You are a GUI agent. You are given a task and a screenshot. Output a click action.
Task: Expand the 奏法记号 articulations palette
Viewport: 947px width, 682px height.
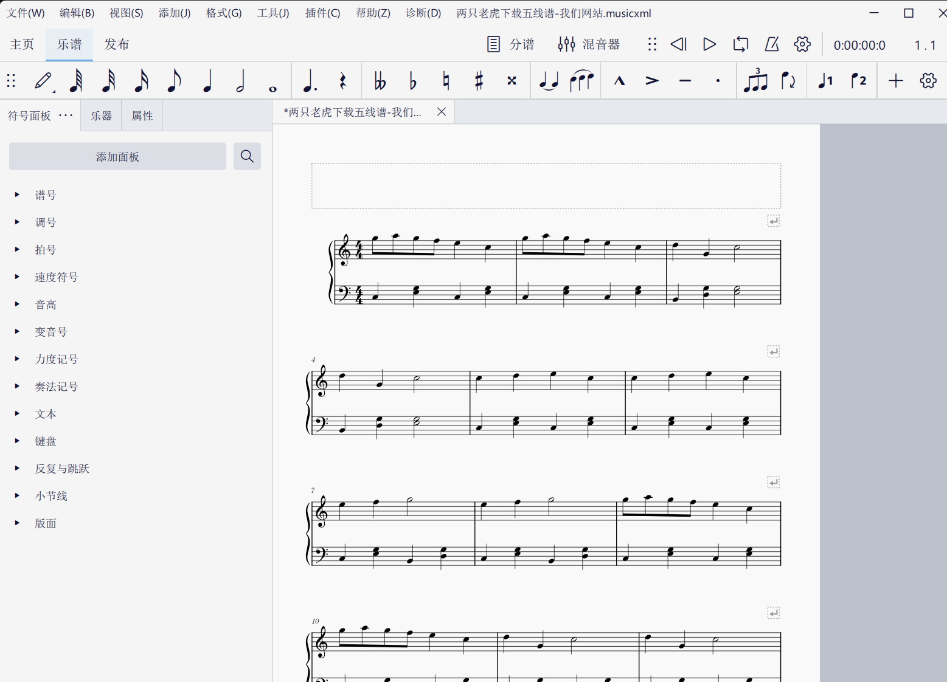point(17,387)
